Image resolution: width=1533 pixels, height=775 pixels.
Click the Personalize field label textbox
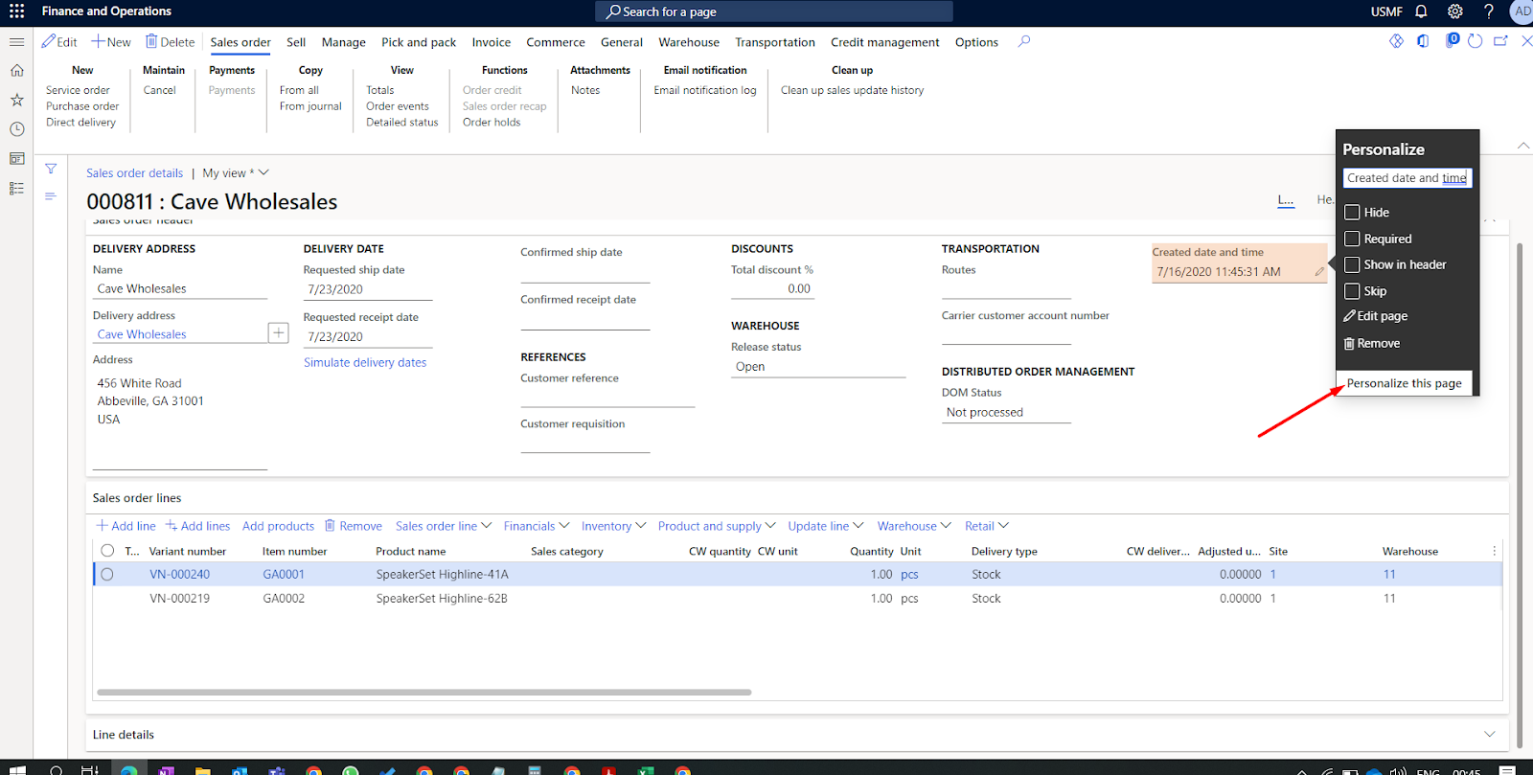pyautogui.click(x=1407, y=178)
